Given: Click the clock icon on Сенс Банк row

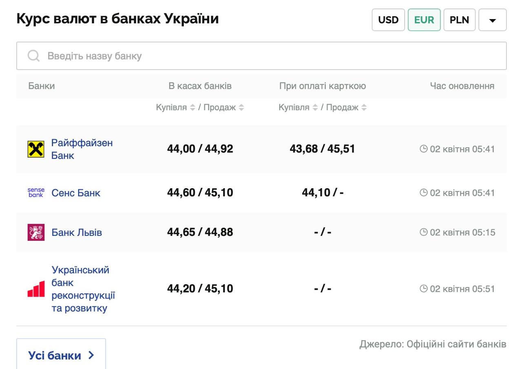Looking at the screenshot, I should (424, 193).
